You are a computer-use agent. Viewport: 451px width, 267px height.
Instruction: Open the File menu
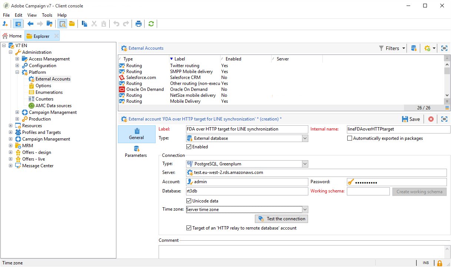click(x=6, y=15)
